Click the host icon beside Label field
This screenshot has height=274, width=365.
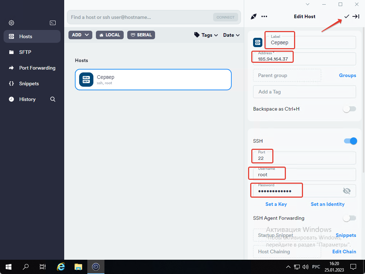click(258, 42)
